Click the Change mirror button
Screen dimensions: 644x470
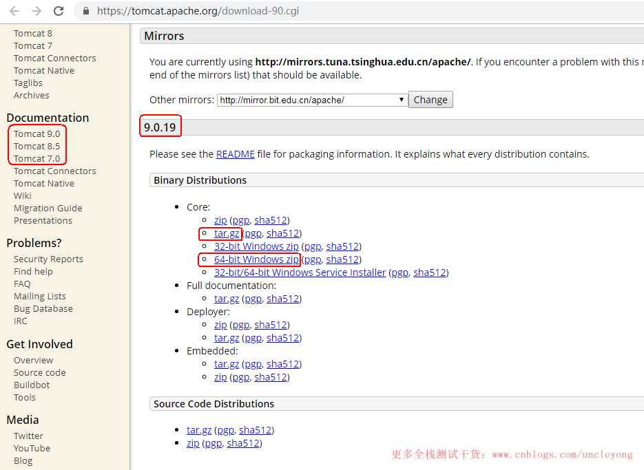[x=430, y=100]
